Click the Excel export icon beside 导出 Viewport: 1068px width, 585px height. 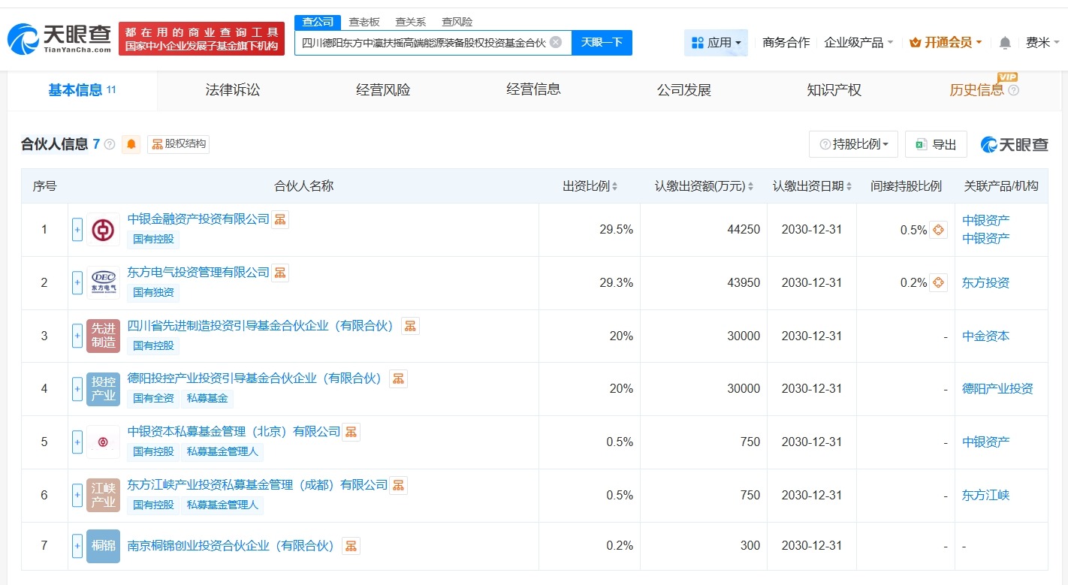(922, 144)
